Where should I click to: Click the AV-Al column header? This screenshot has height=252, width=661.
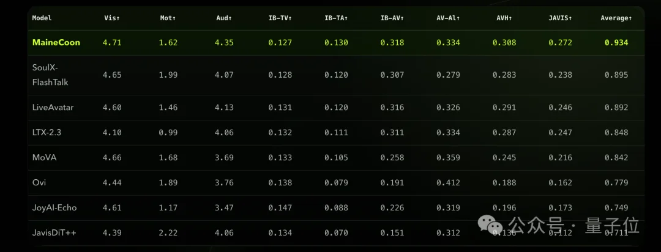(x=448, y=18)
